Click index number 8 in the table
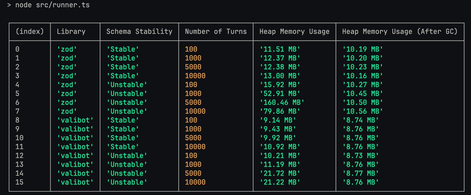Screen dimensions: 471x195 [x=17, y=120]
